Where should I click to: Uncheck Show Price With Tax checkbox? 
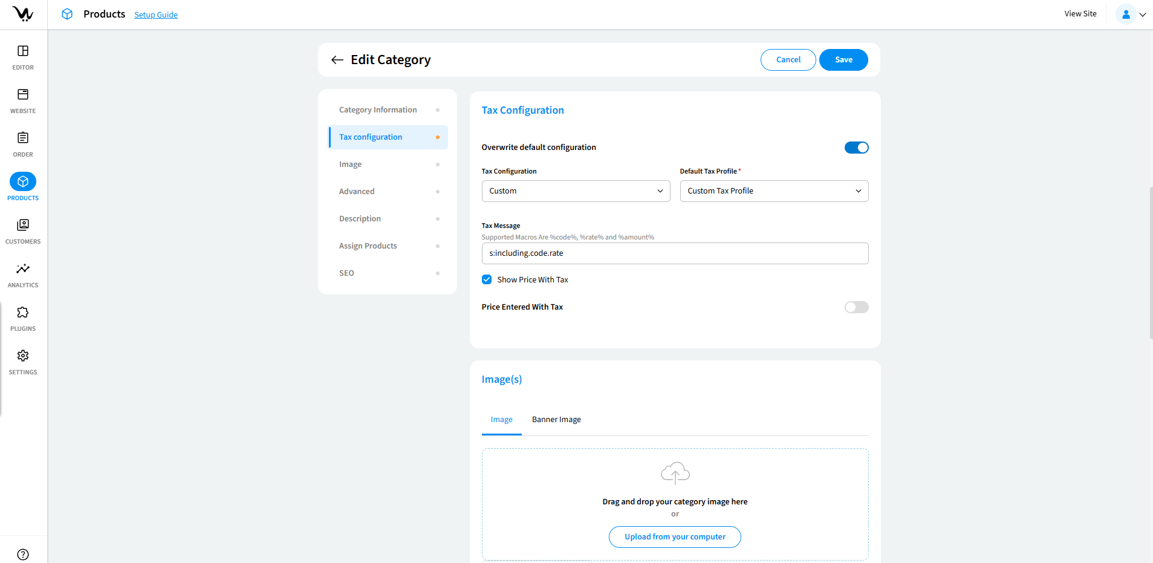coord(487,279)
